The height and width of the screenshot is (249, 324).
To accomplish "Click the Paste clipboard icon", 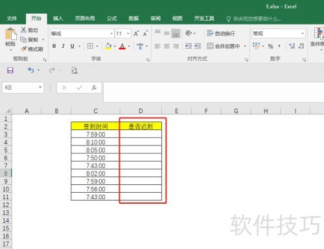I will point(10,34).
